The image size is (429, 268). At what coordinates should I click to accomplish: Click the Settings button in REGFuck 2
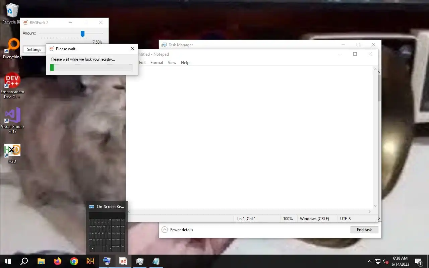(x=34, y=50)
